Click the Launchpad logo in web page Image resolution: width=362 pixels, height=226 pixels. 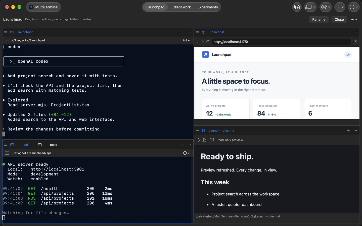[205, 54]
